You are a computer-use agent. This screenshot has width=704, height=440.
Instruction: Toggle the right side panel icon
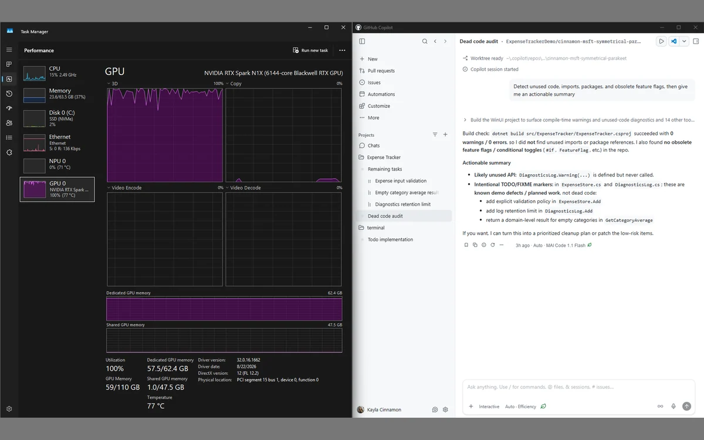point(696,42)
